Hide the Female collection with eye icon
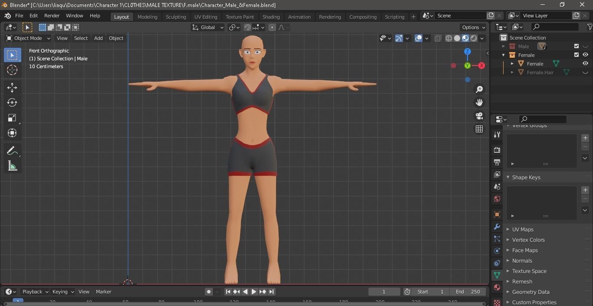 [x=585, y=55]
